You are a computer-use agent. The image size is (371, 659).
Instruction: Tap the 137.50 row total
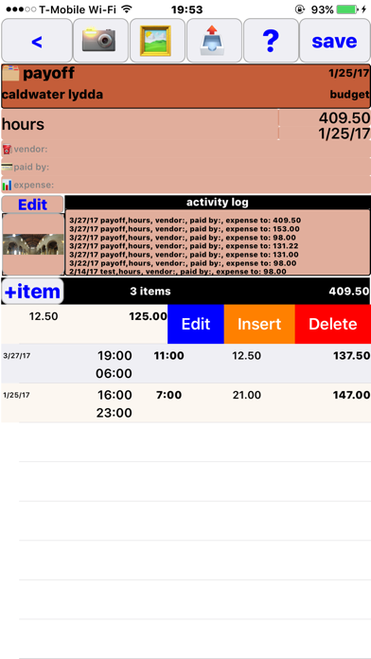point(352,356)
